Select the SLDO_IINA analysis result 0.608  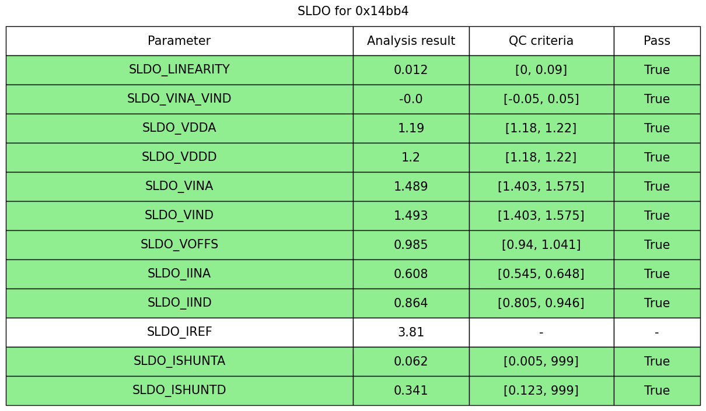[411, 274]
